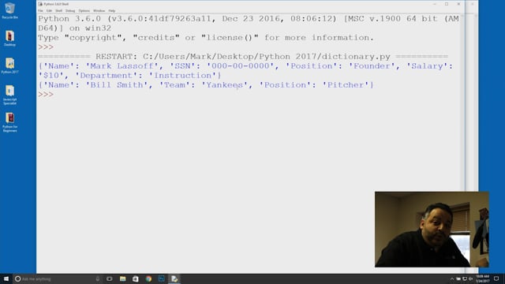The width and height of the screenshot is (505, 284).
Task: Click the battery tray icon
Action: [458, 278]
